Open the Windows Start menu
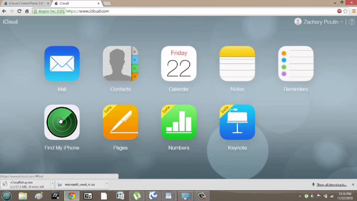This screenshot has width=357, height=201. [7, 196]
